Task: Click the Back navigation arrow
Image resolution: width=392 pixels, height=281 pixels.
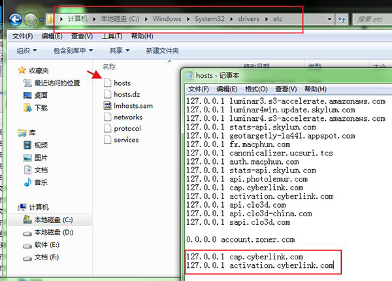Action: (15, 19)
